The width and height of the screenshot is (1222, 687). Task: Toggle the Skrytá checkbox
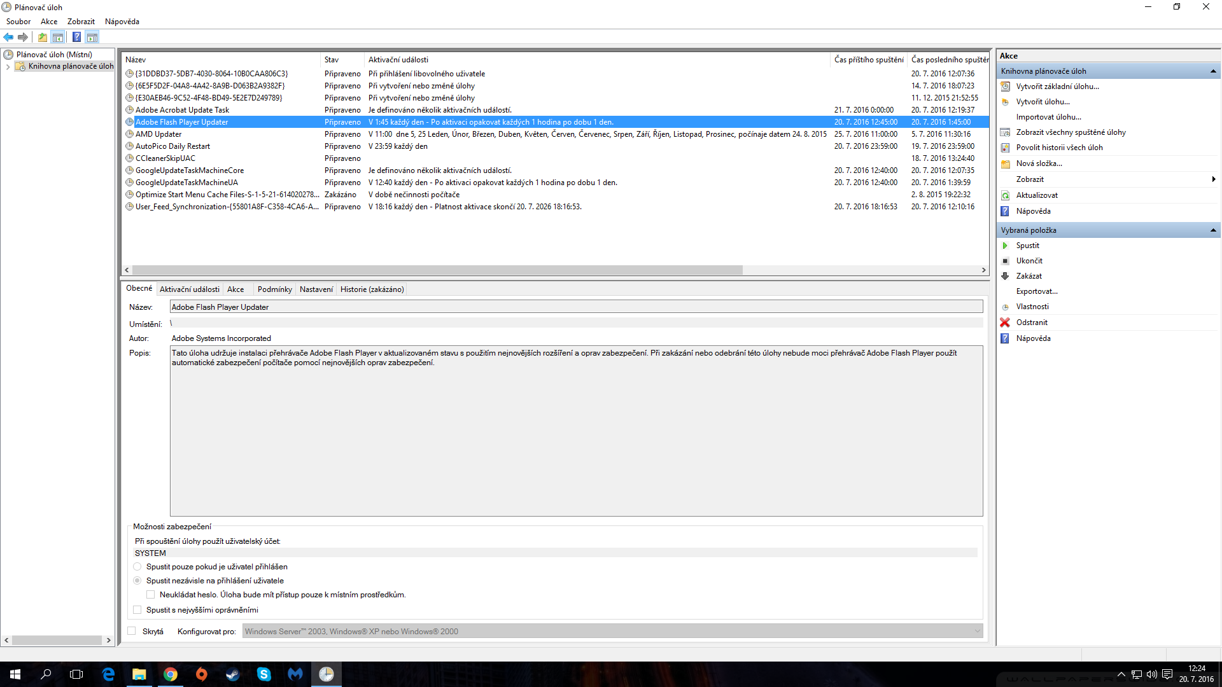coord(132,631)
